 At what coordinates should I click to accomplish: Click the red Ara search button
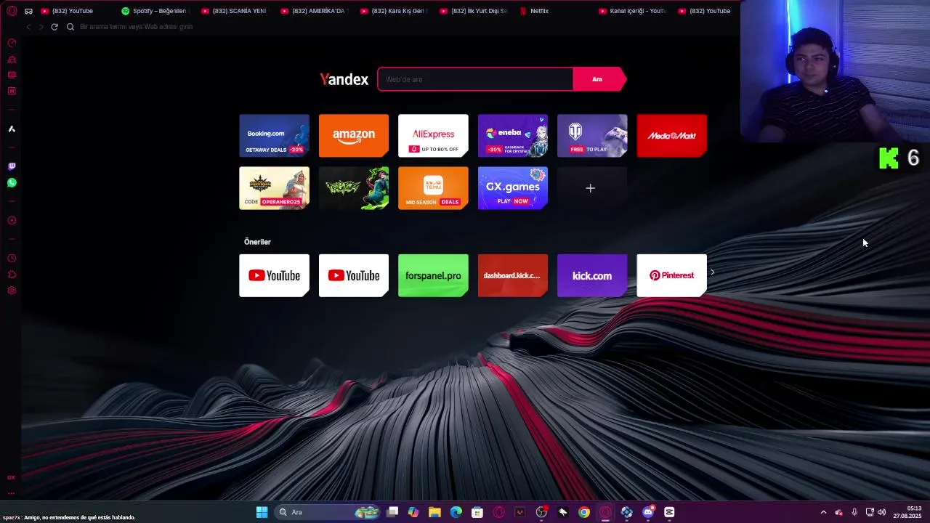pos(599,79)
